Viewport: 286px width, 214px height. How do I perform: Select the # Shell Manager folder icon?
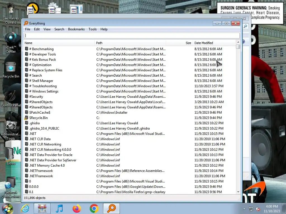pyautogui.click(x=27, y=81)
